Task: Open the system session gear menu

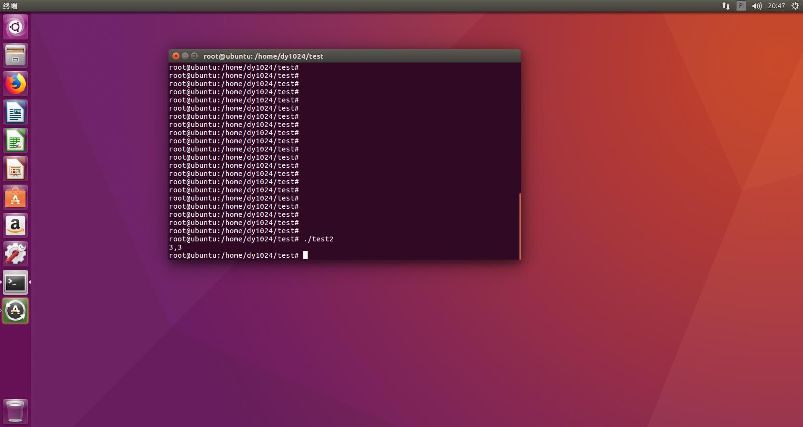Action: tap(795, 6)
